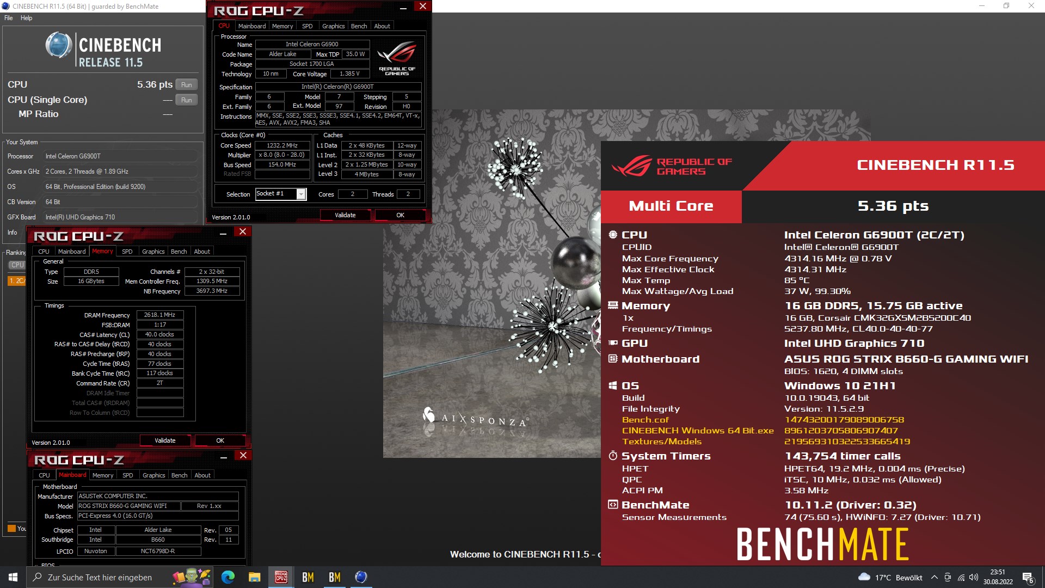Click the taskbar search magnifier icon
This screenshot has width=1045, height=588.
click(38, 577)
